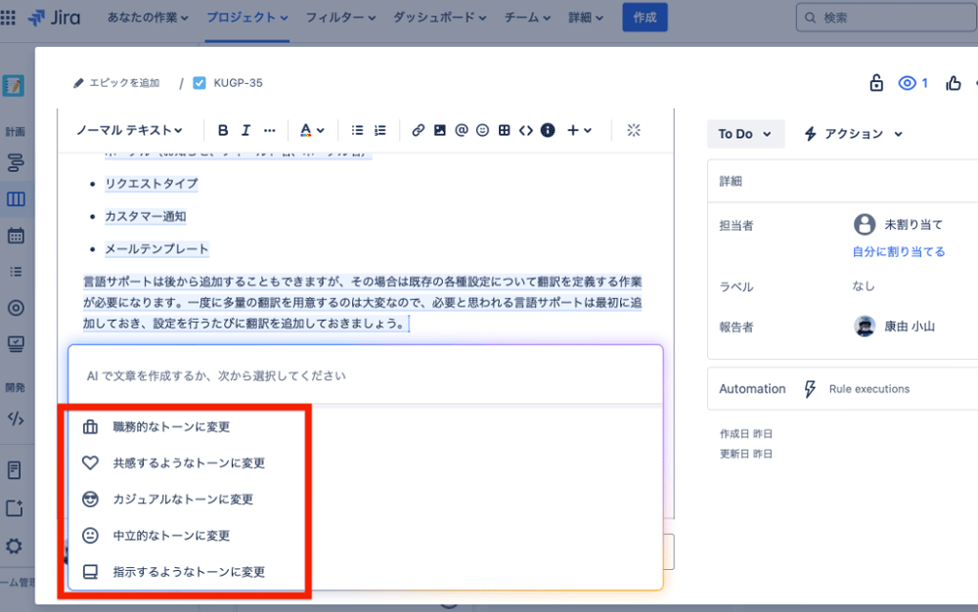Insert a code snippet
This screenshot has height=612, width=978.
tap(526, 130)
